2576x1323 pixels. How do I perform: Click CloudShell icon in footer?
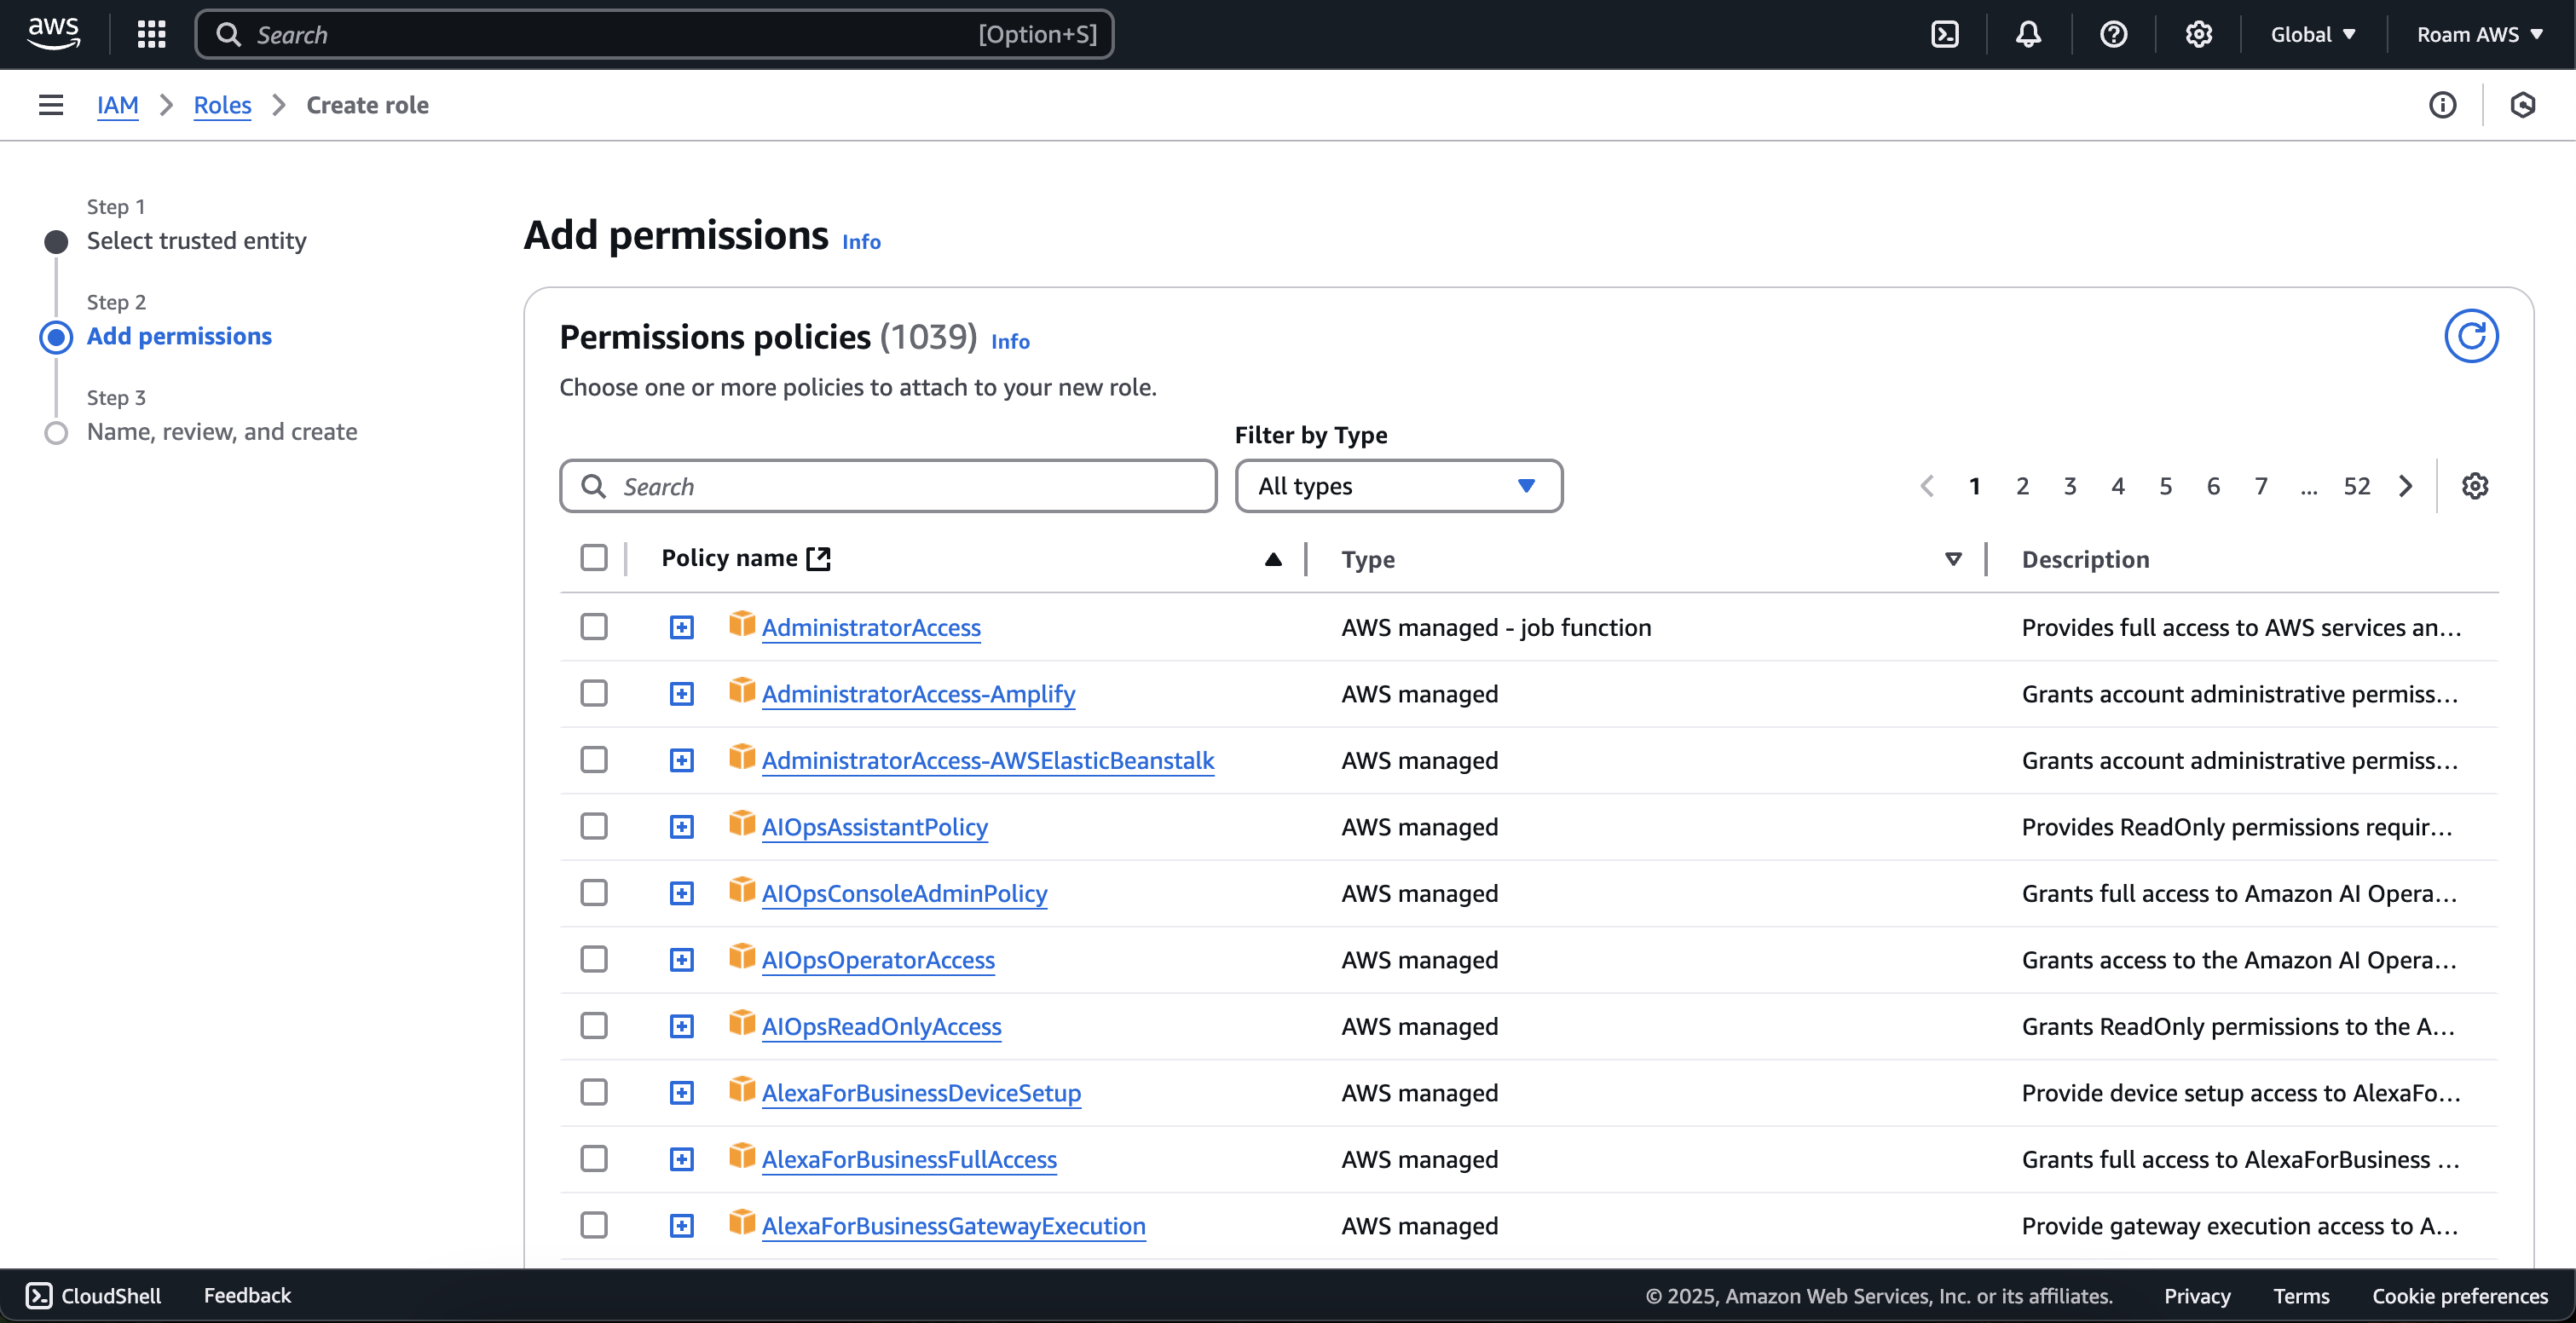(38, 1296)
